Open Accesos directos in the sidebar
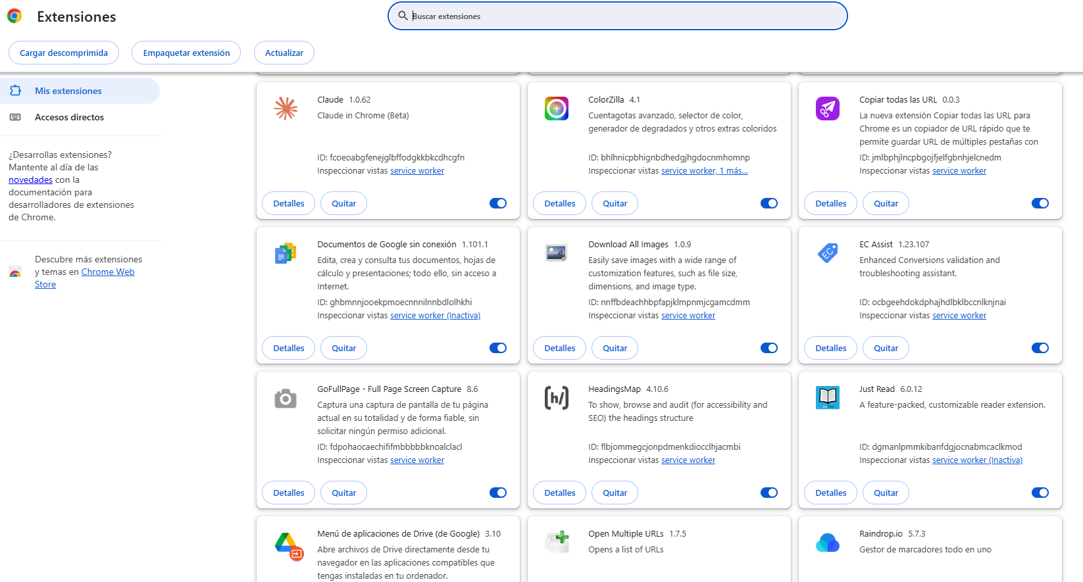 pos(69,117)
